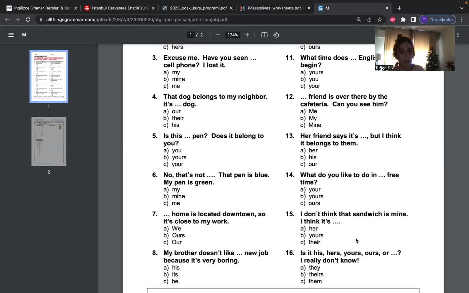Bookmark this page with the star icon
The height and width of the screenshot is (293, 469).
380,20
